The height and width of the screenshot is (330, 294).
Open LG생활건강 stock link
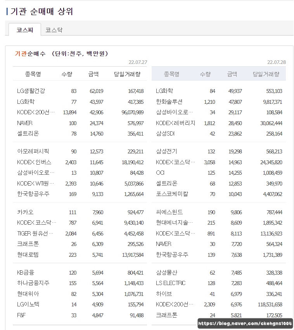(x=31, y=91)
